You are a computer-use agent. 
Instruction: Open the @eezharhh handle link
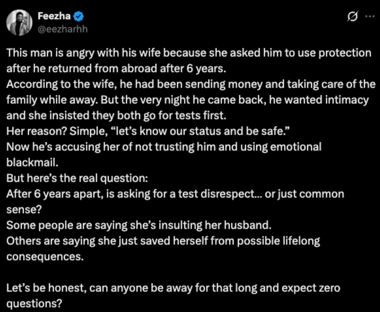62,29
